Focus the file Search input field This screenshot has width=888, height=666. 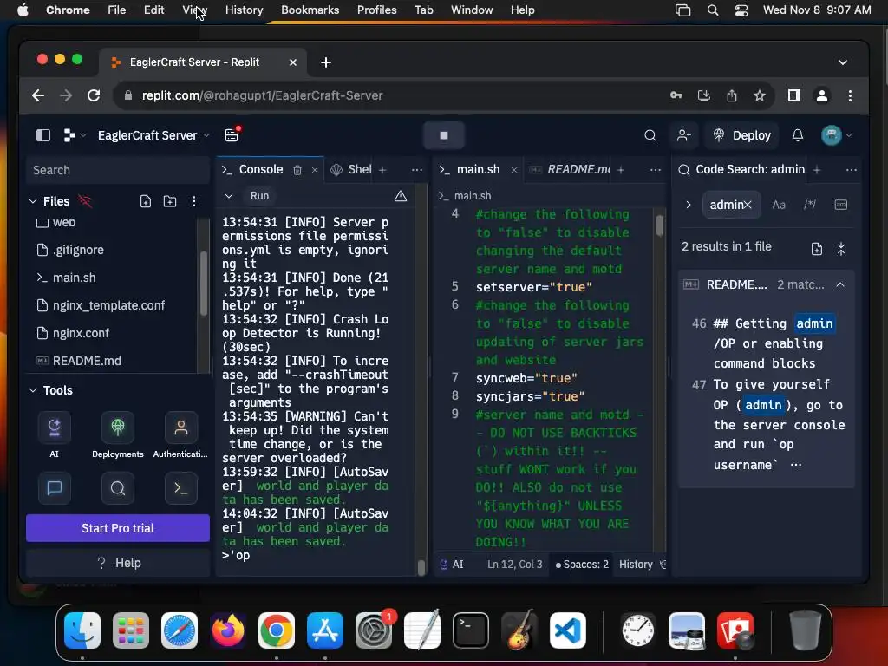coord(118,170)
